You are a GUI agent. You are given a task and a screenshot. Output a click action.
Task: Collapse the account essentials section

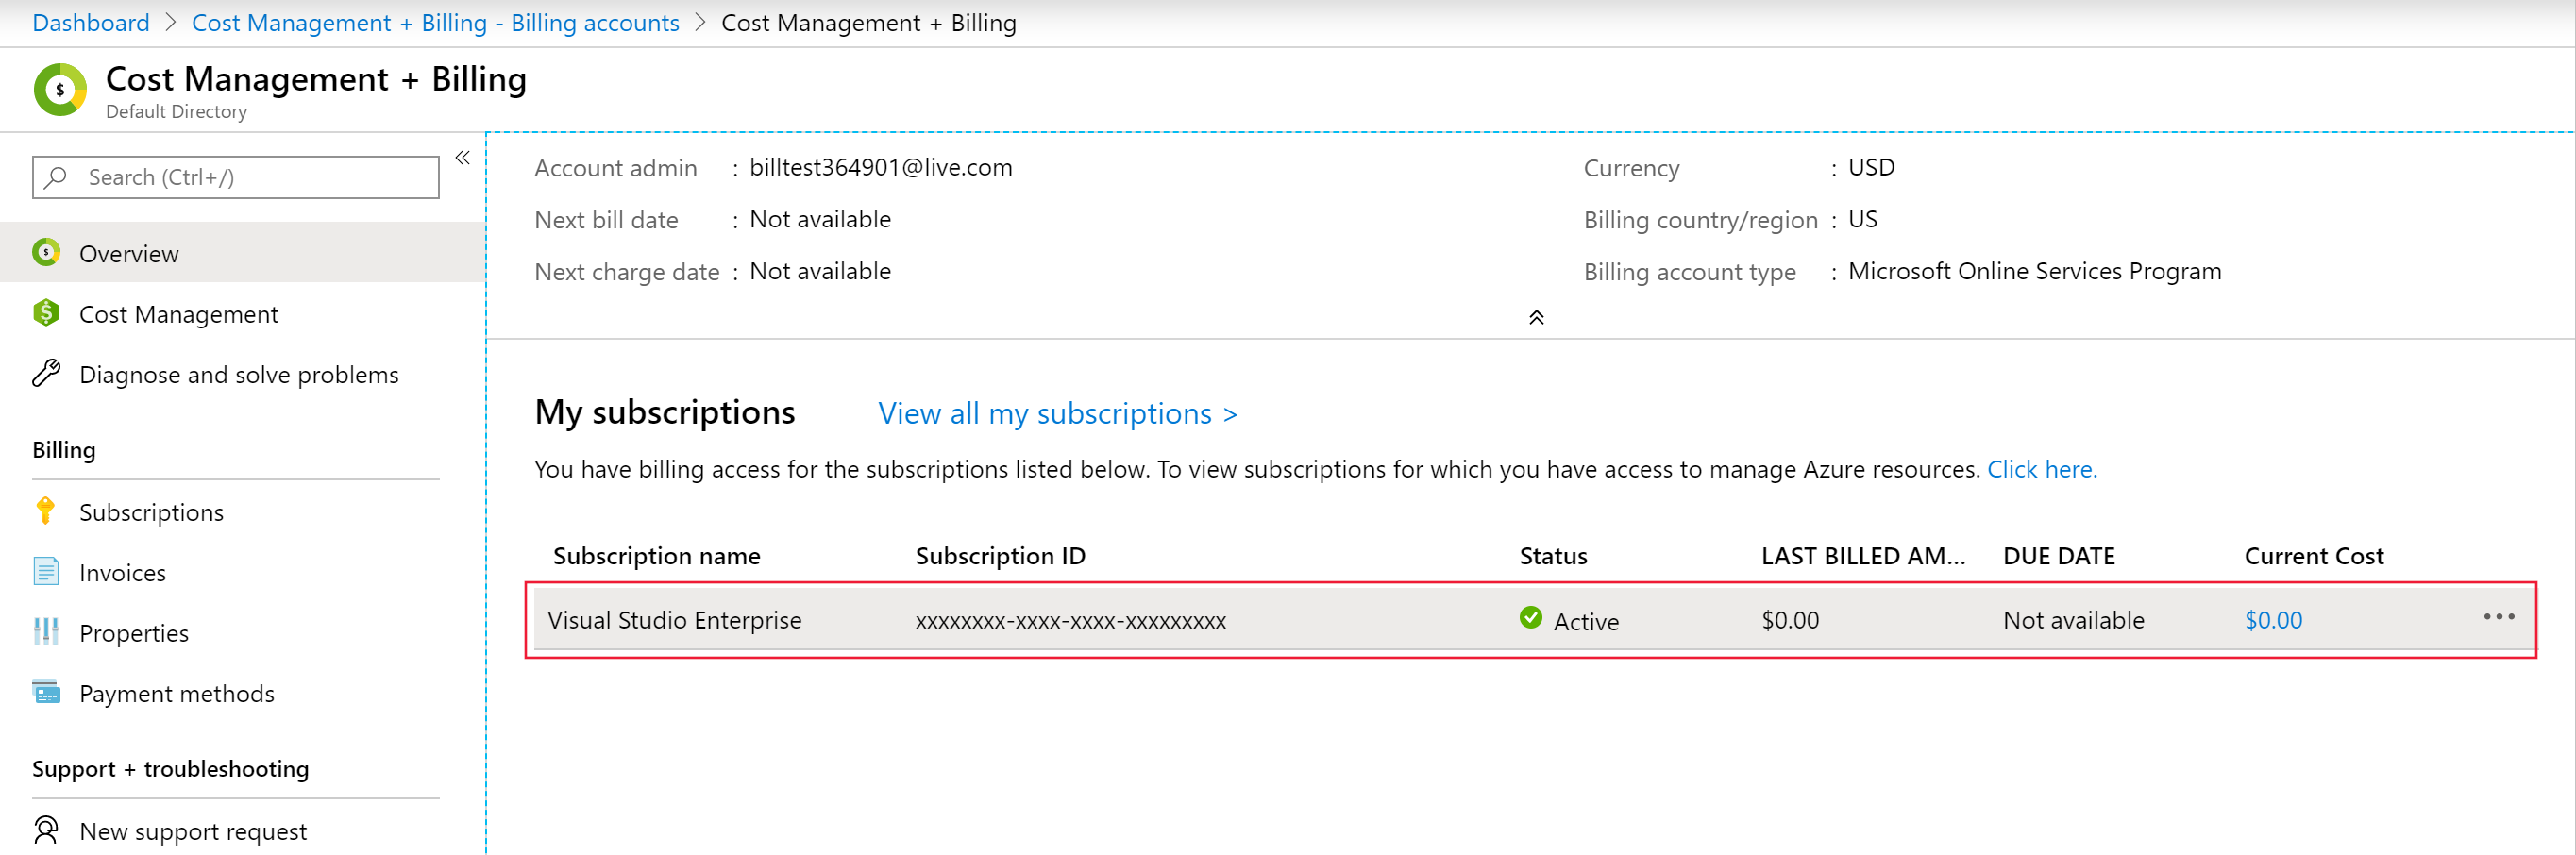tap(1536, 318)
